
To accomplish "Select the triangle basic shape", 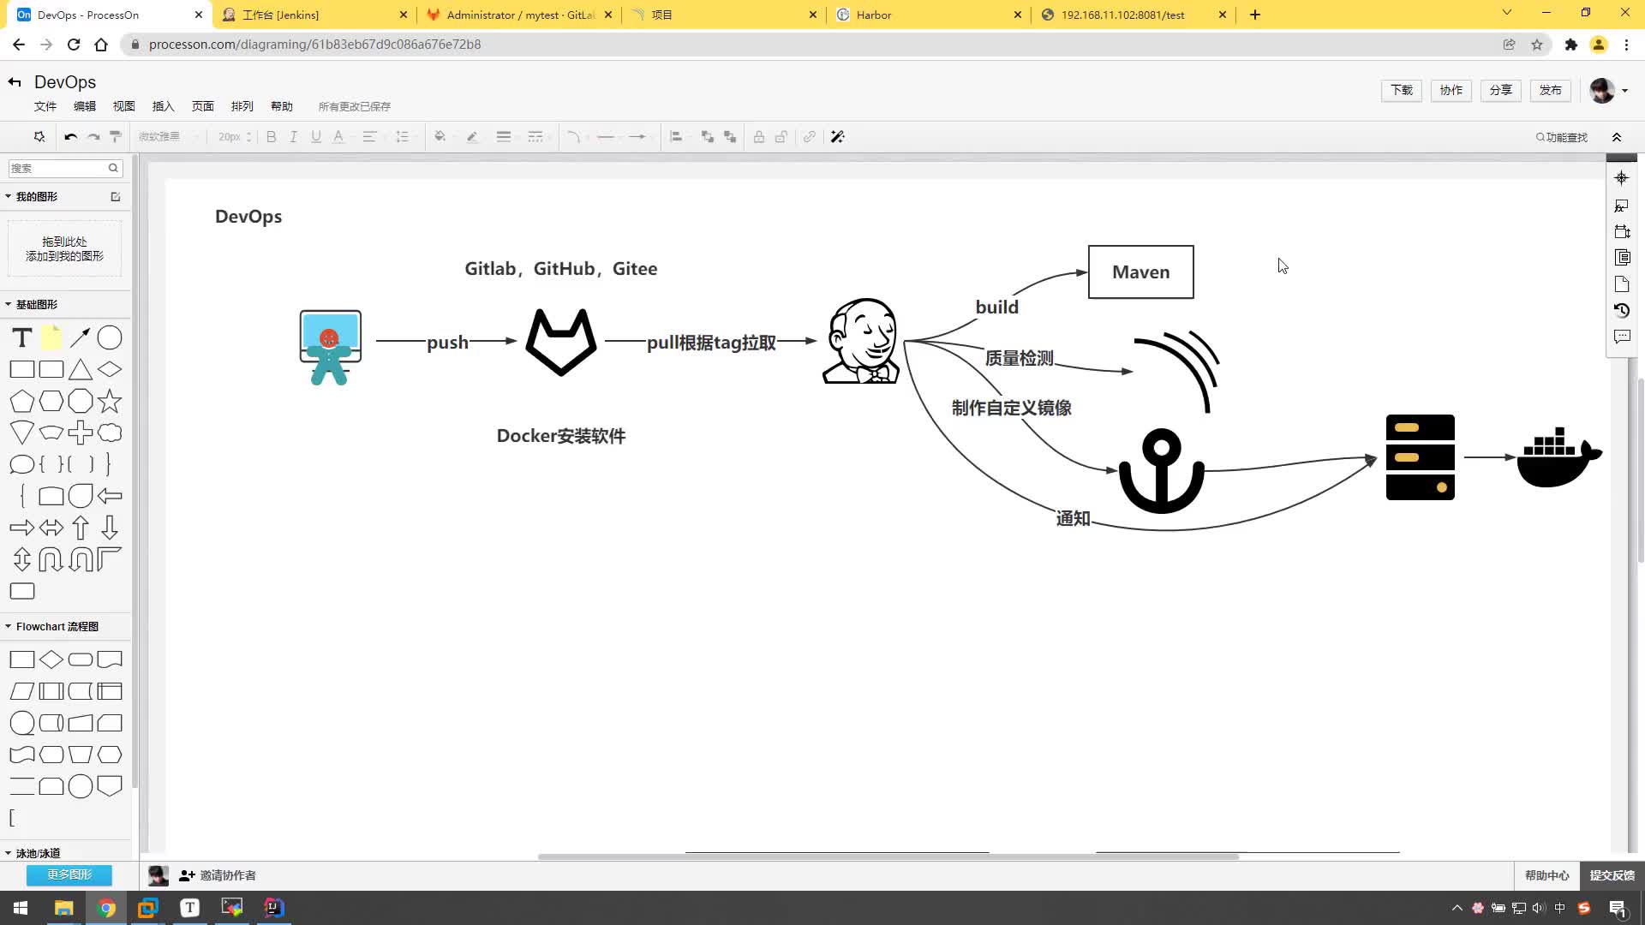I will (x=81, y=369).
